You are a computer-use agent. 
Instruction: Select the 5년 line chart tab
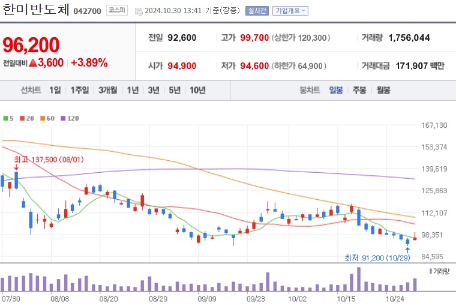click(175, 90)
